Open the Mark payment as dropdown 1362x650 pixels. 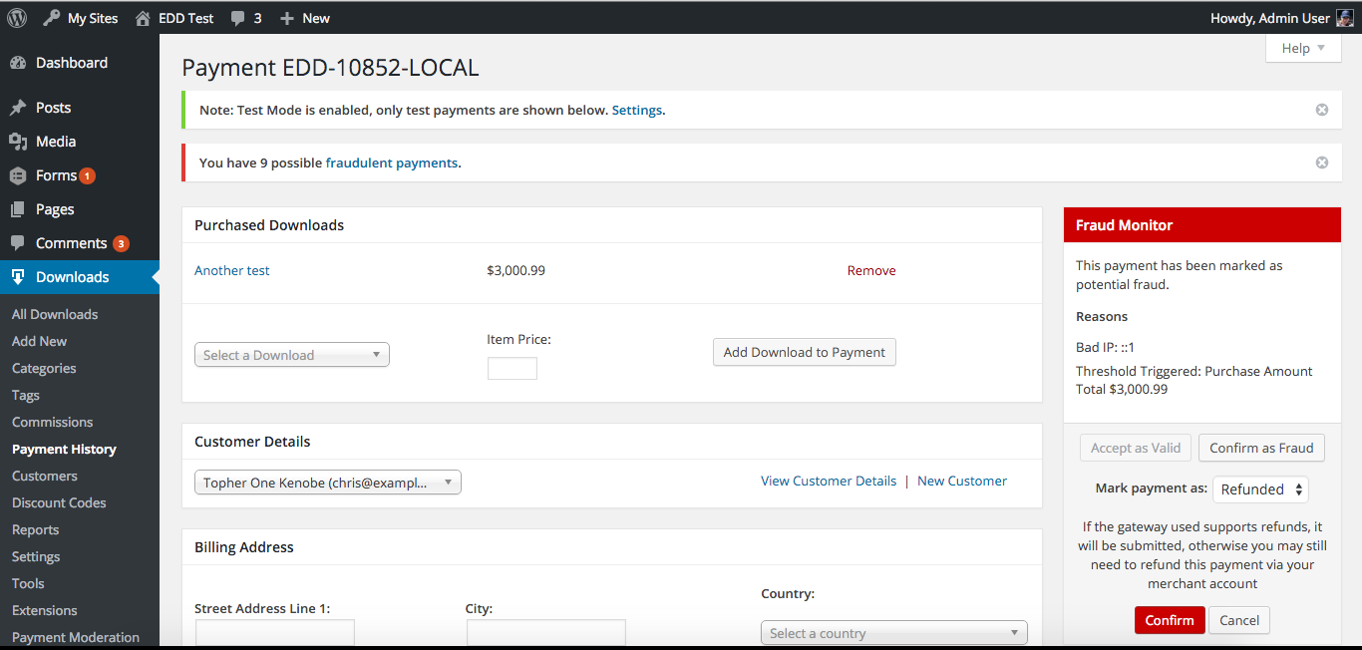tap(1260, 489)
